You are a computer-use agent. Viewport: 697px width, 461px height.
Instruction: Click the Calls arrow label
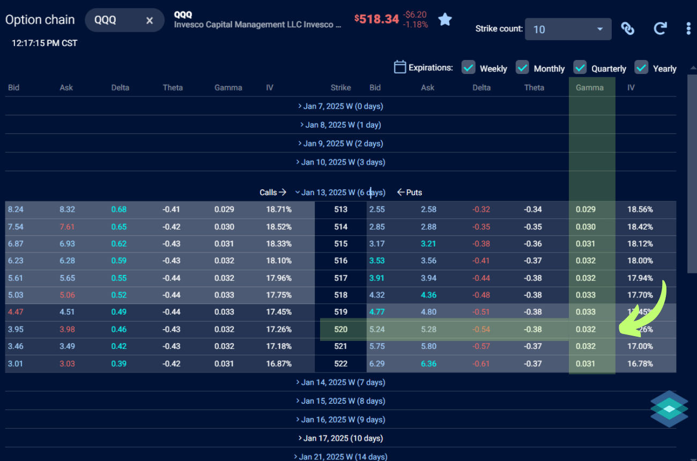click(273, 192)
